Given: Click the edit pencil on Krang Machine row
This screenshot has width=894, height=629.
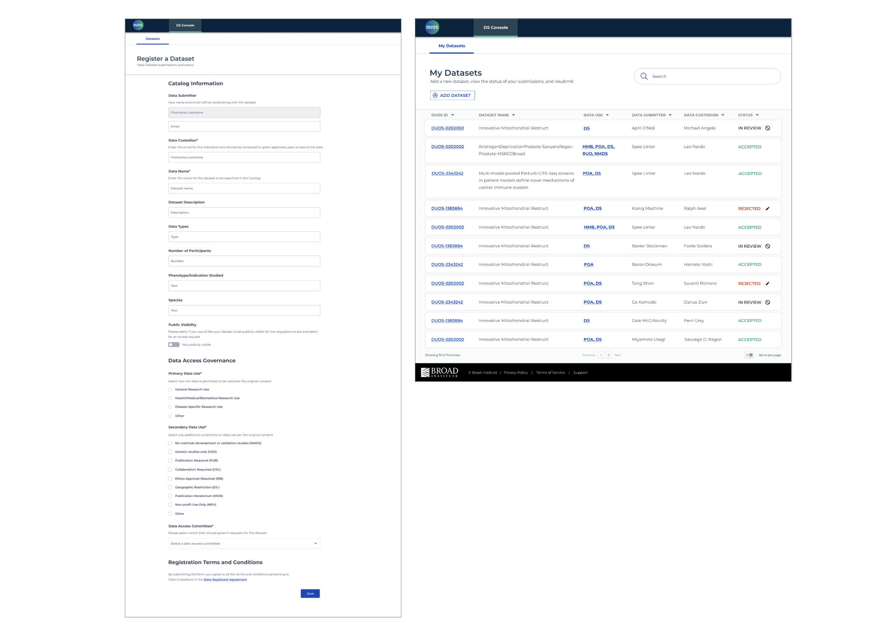Looking at the screenshot, I should [767, 209].
